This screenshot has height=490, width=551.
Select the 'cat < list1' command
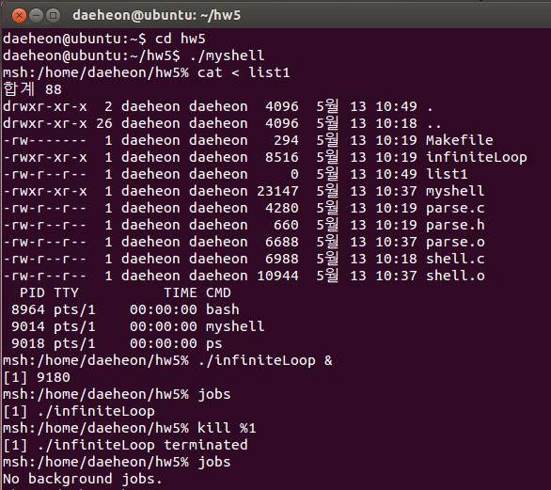coord(244,72)
